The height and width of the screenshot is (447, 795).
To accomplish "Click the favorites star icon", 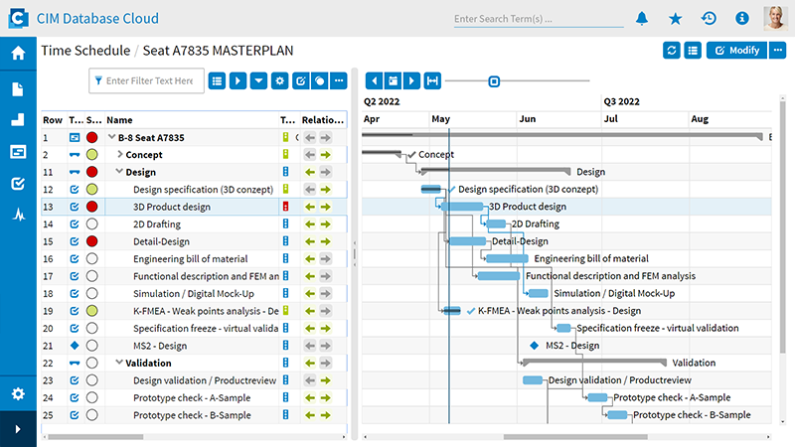I will point(676,19).
